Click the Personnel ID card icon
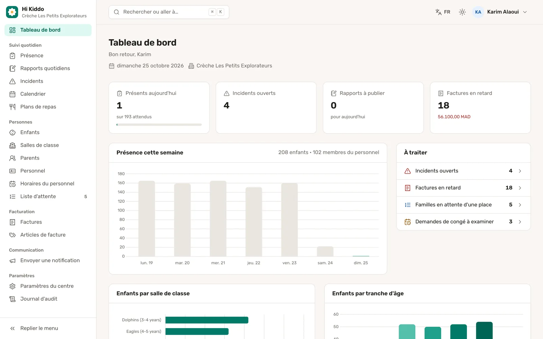The height and width of the screenshot is (339, 543). pyautogui.click(x=13, y=171)
